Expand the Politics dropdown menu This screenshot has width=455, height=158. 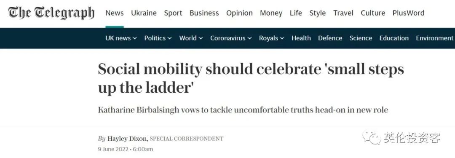158,38
